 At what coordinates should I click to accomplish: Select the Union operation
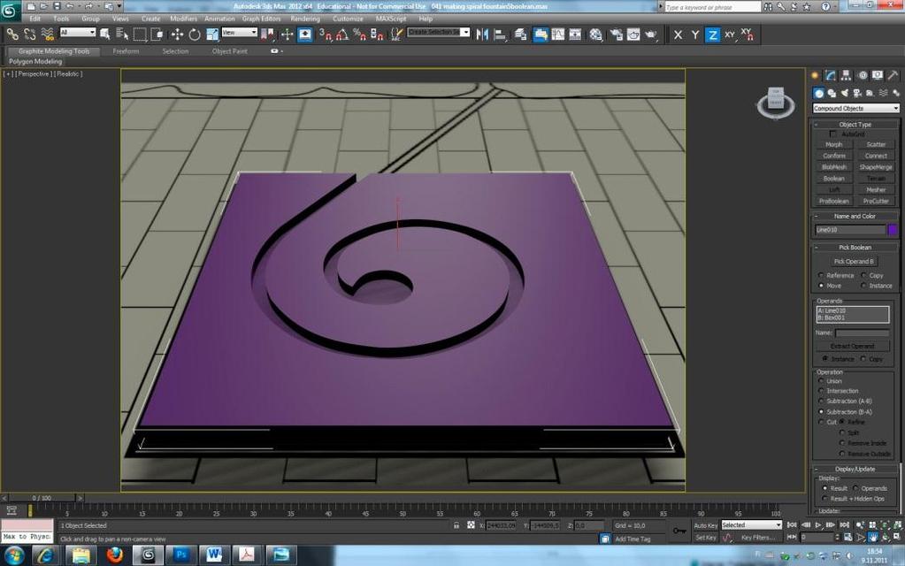821,381
